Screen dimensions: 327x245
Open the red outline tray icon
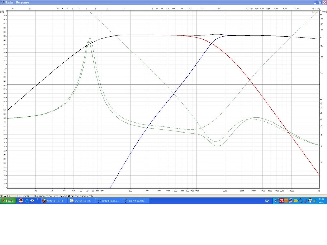point(305,201)
